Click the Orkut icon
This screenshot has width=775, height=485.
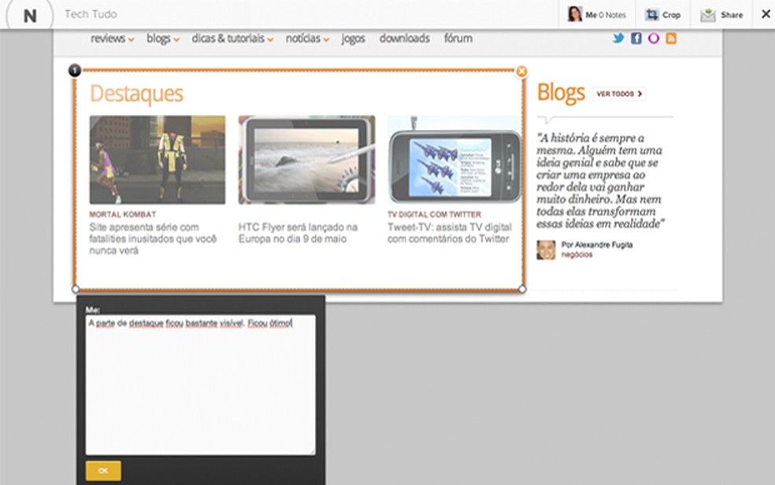pyautogui.click(x=654, y=39)
